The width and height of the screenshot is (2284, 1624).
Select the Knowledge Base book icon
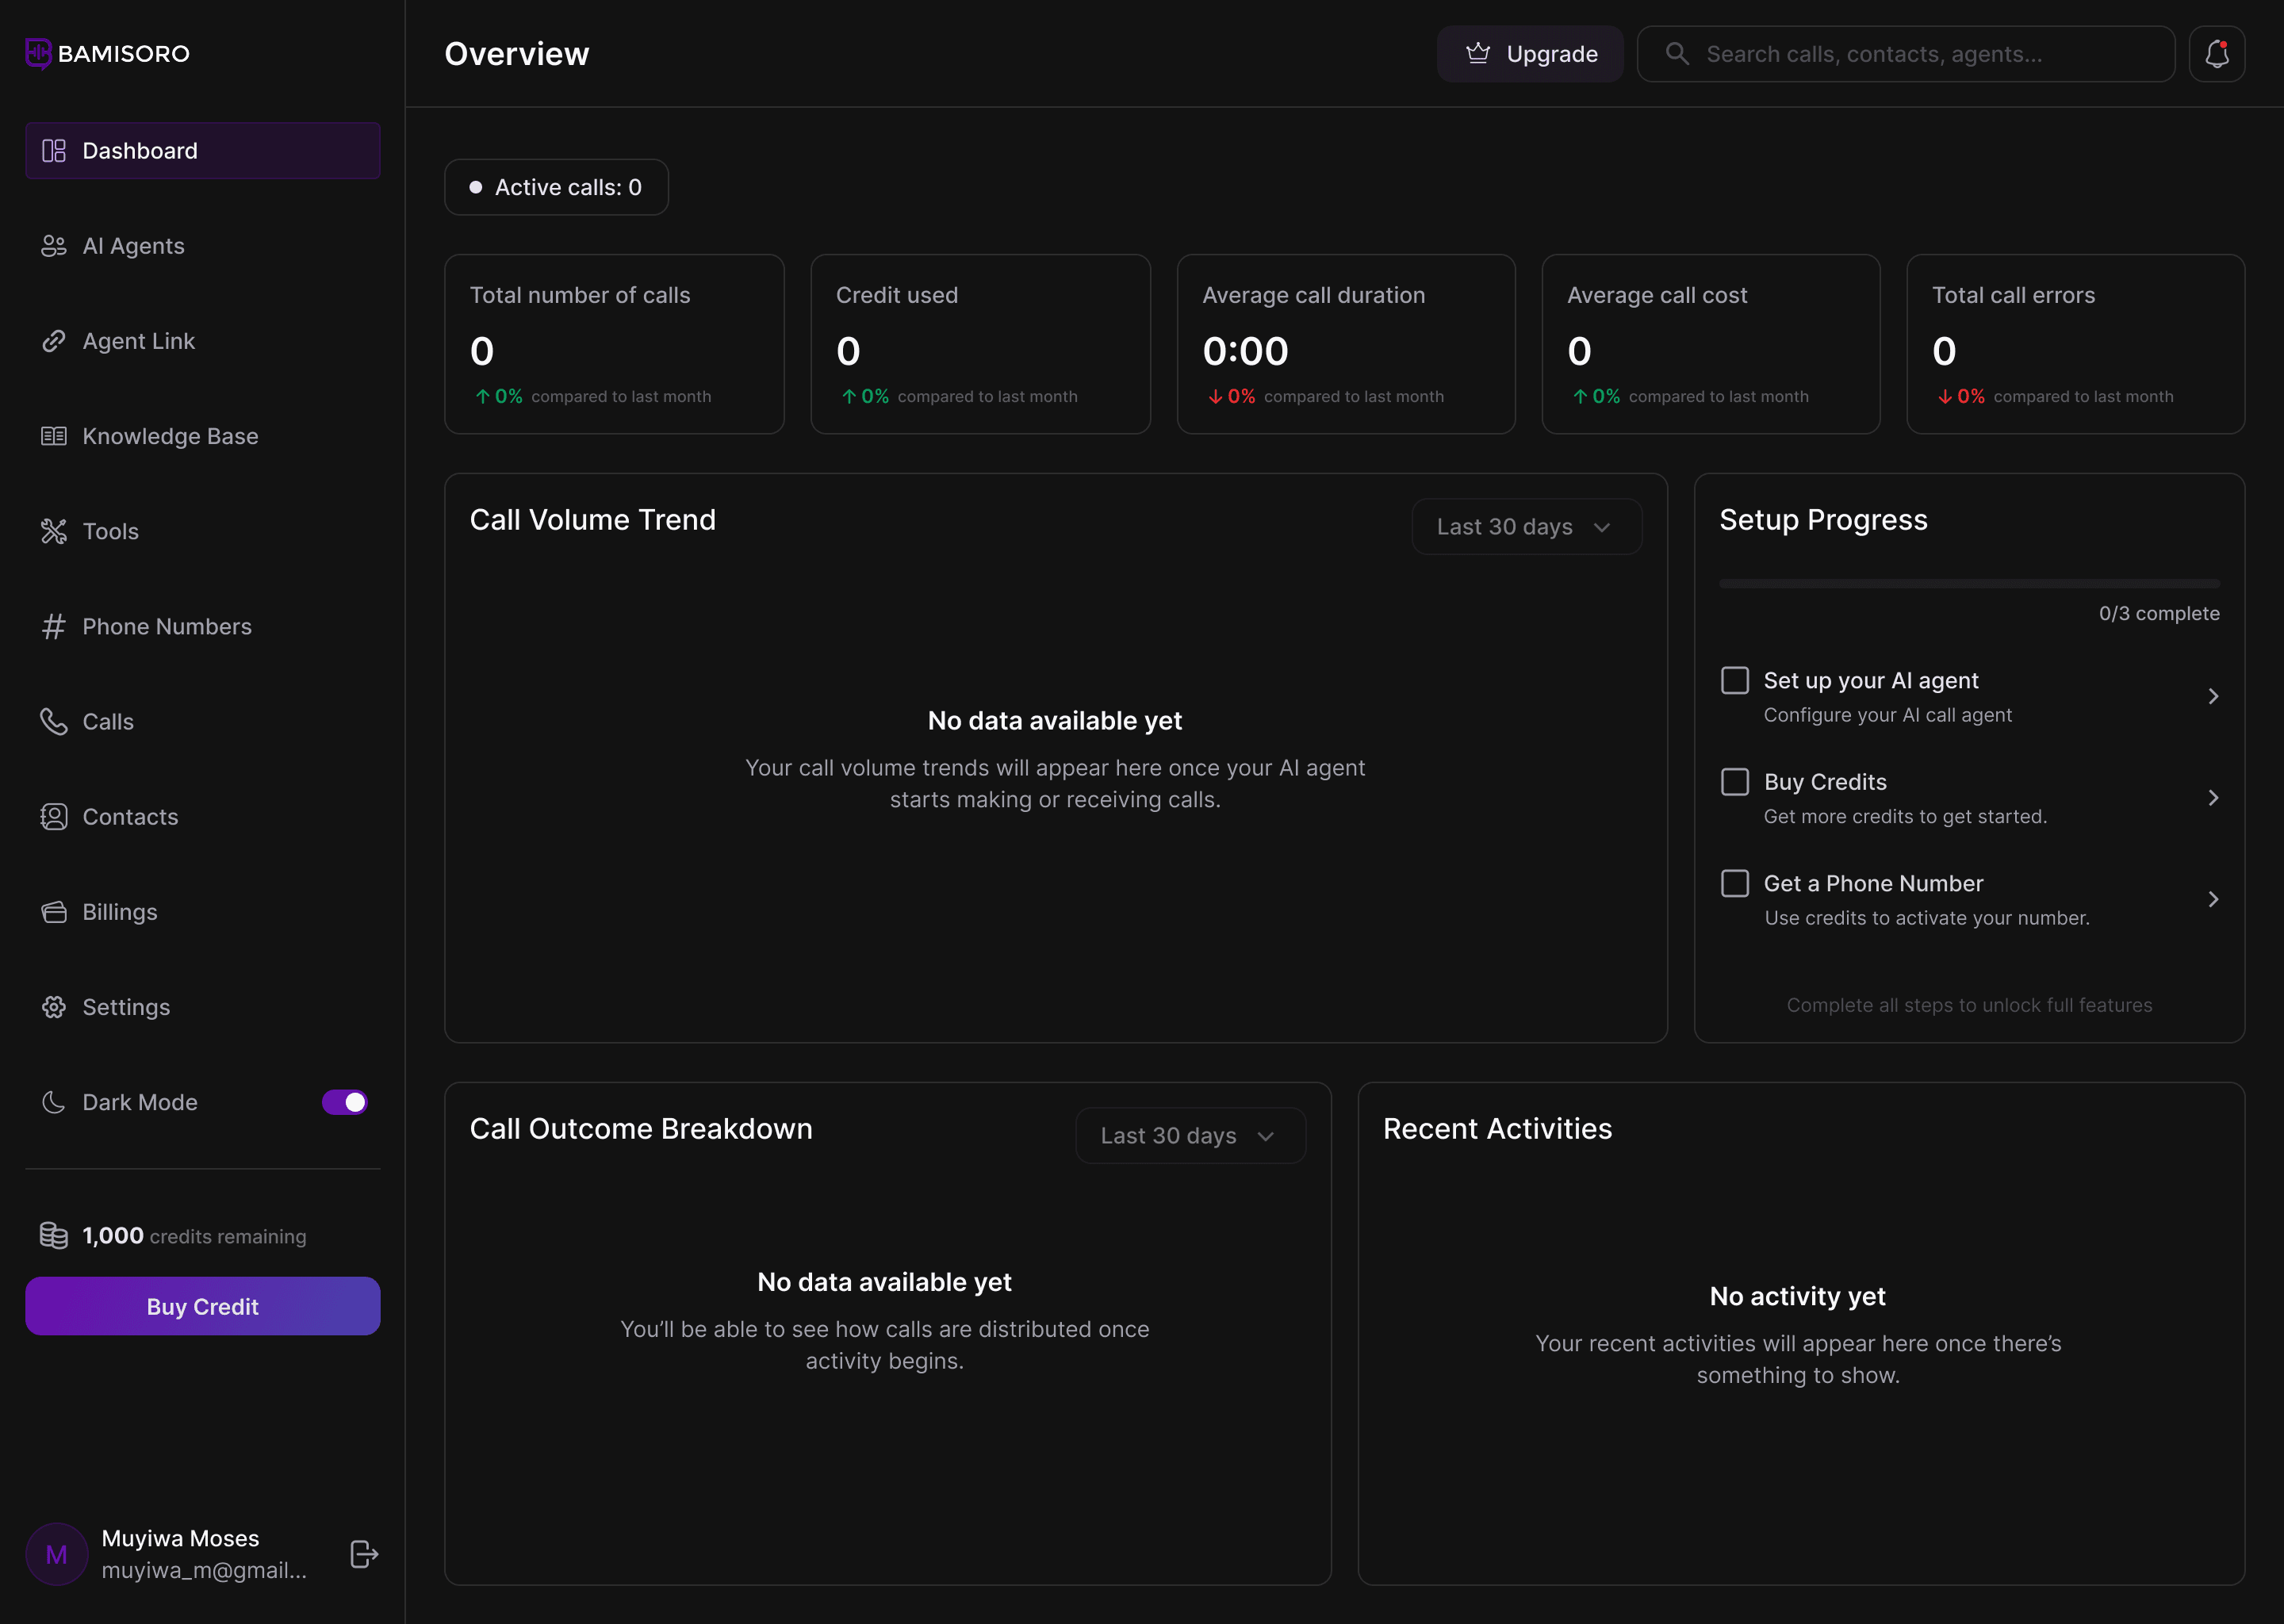(54, 436)
